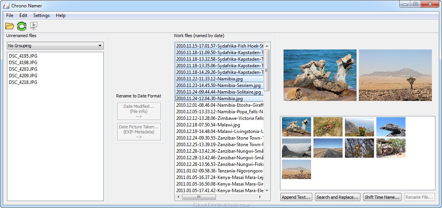Select the small desert tree thumbnail

click(297, 169)
